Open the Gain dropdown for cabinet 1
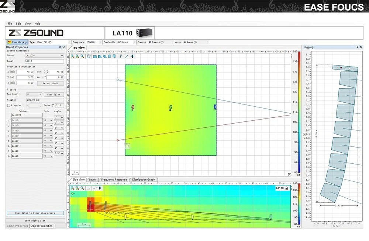Viewport: 369px width, 241px height. click(48, 120)
